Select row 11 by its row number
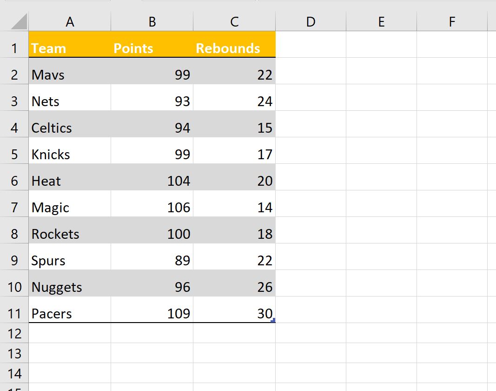 [14, 313]
